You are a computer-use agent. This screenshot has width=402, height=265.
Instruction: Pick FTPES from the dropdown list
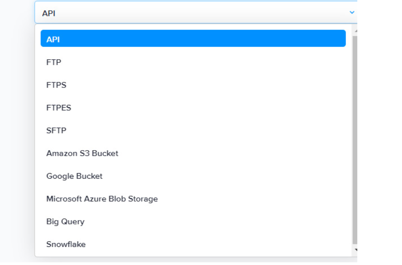tap(59, 108)
